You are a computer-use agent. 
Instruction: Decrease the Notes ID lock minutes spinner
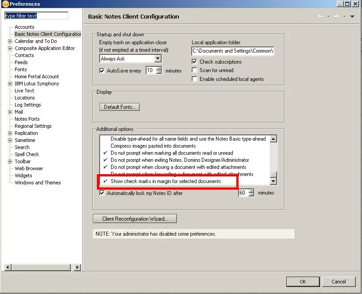click(x=251, y=195)
